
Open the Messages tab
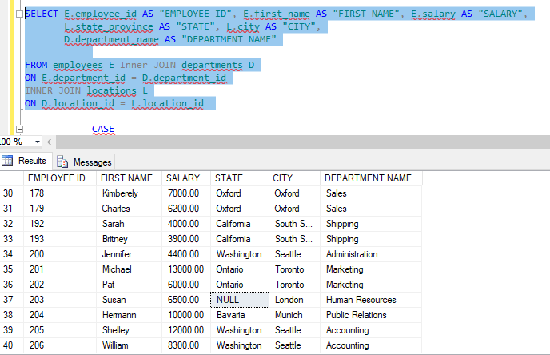point(85,162)
